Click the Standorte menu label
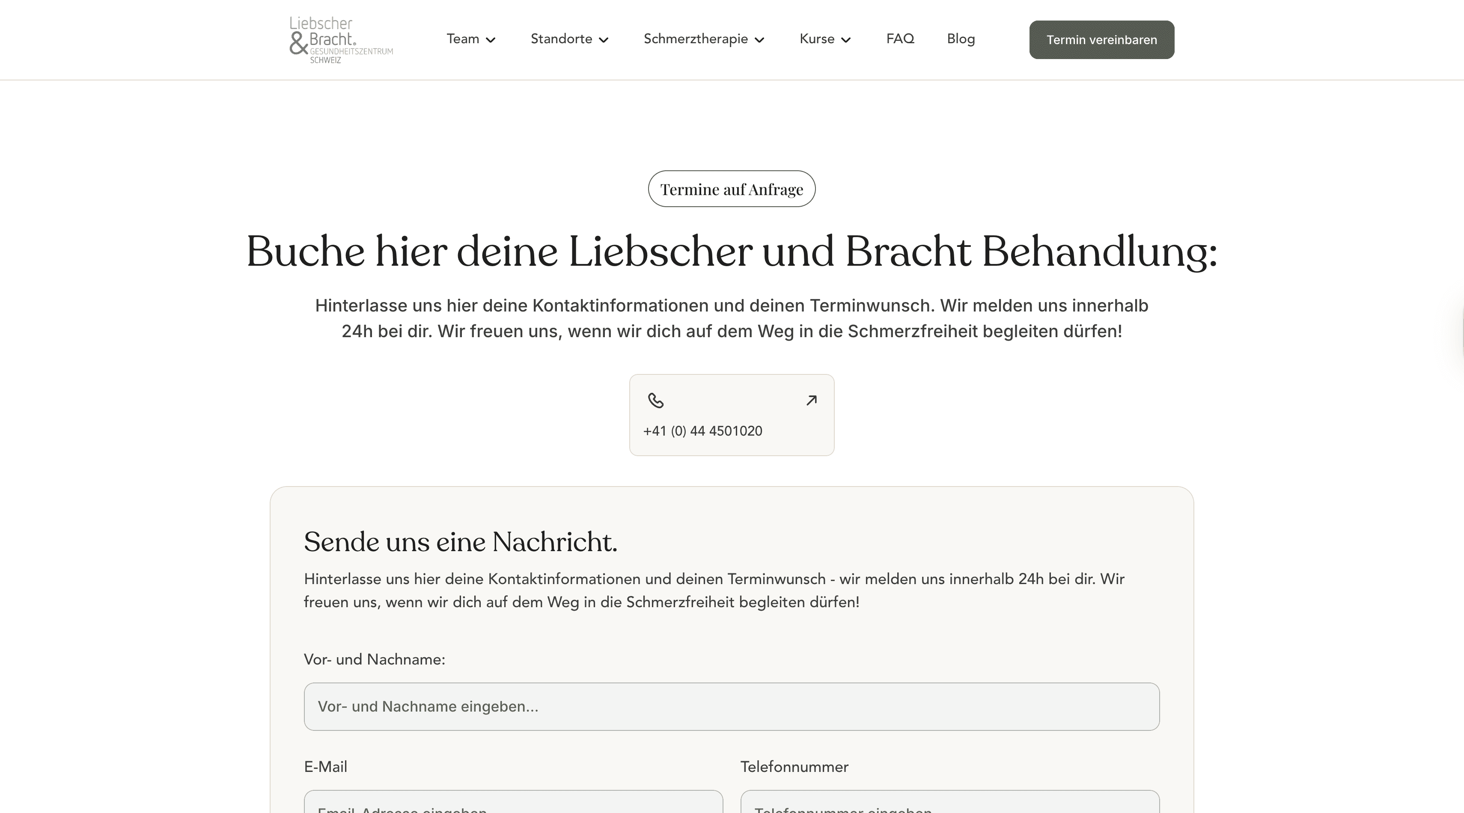Screen dimensions: 1464x813 [561, 39]
